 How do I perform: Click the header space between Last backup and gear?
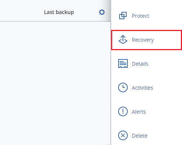pyautogui.click(x=86, y=12)
